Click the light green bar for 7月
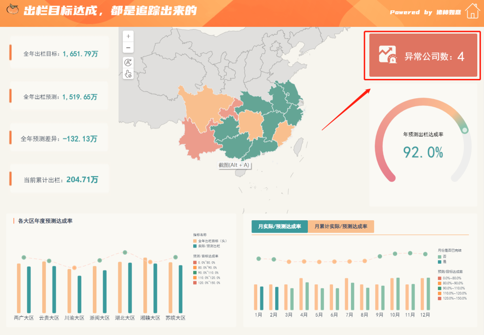Screen dimensions: 484x335 click(x=353, y=296)
